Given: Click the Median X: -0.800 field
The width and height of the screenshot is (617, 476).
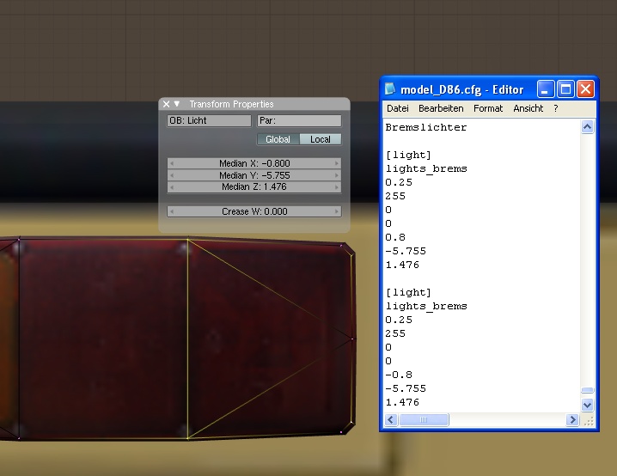Looking at the screenshot, I should pyautogui.click(x=254, y=163).
